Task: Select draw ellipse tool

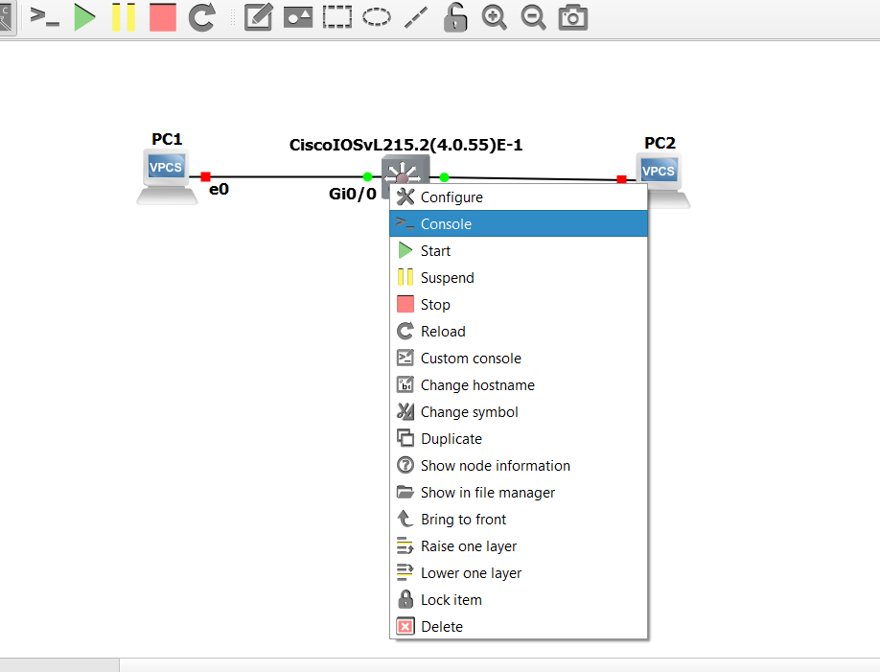Action: (377, 17)
